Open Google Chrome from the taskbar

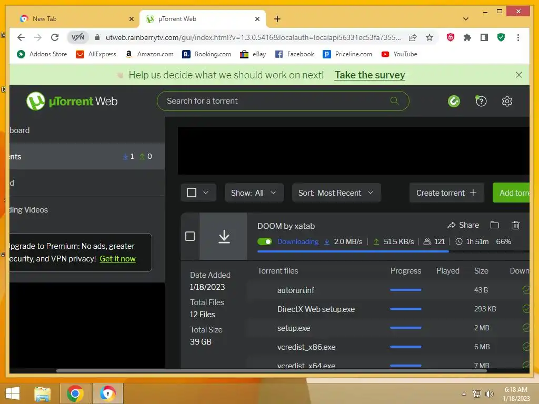(75, 393)
